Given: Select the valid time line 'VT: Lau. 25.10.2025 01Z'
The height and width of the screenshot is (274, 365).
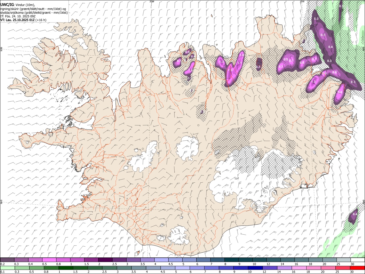Looking at the screenshot, I should pyautogui.click(x=18, y=20).
